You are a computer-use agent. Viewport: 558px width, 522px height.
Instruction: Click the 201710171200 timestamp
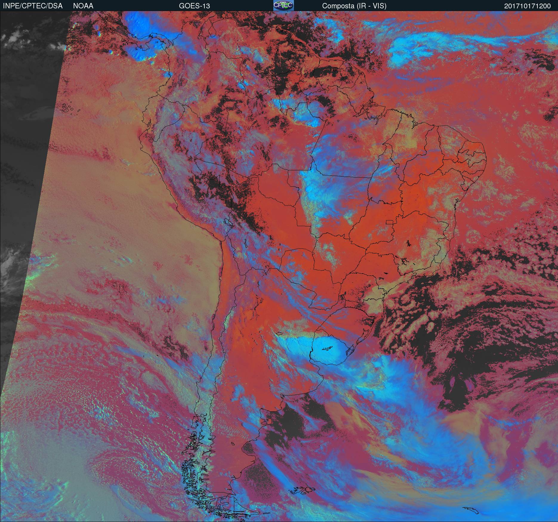527,6
